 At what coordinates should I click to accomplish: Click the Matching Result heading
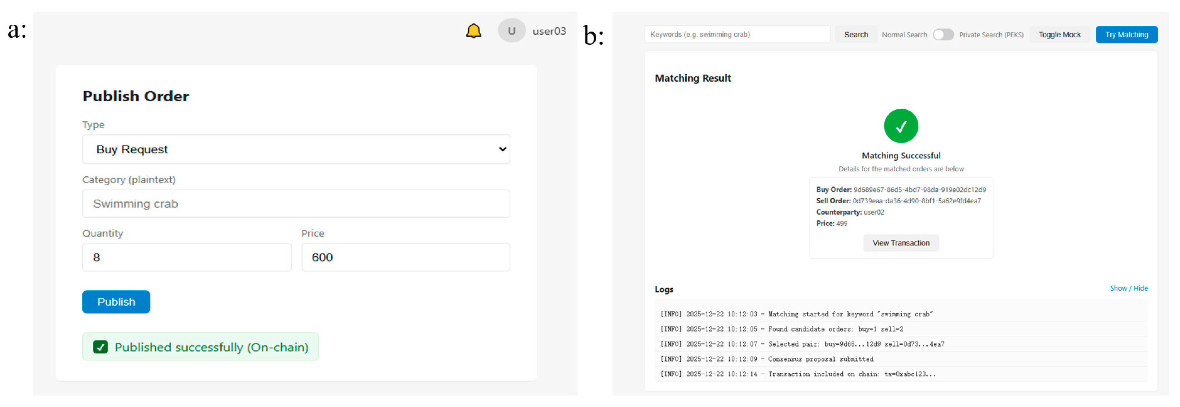pyautogui.click(x=693, y=78)
